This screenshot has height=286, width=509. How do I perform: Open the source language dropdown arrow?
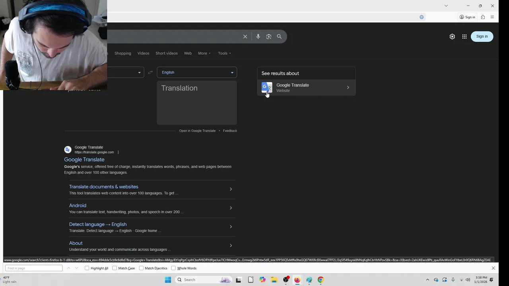(139, 72)
